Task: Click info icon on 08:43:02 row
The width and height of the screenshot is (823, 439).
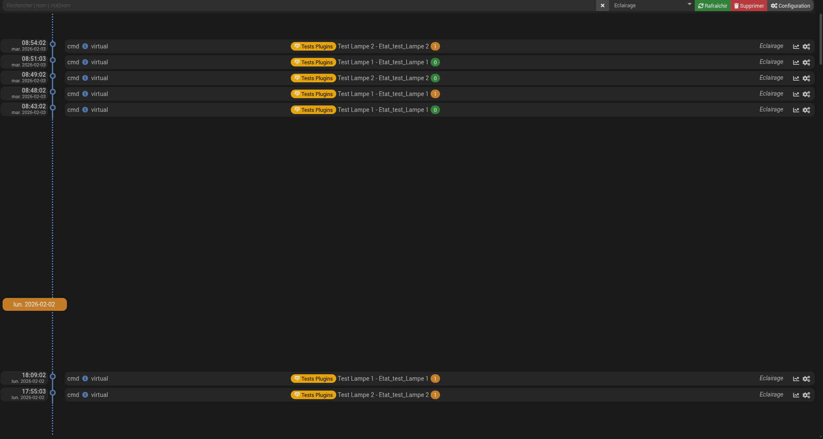Action: click(x=85, y=110)
